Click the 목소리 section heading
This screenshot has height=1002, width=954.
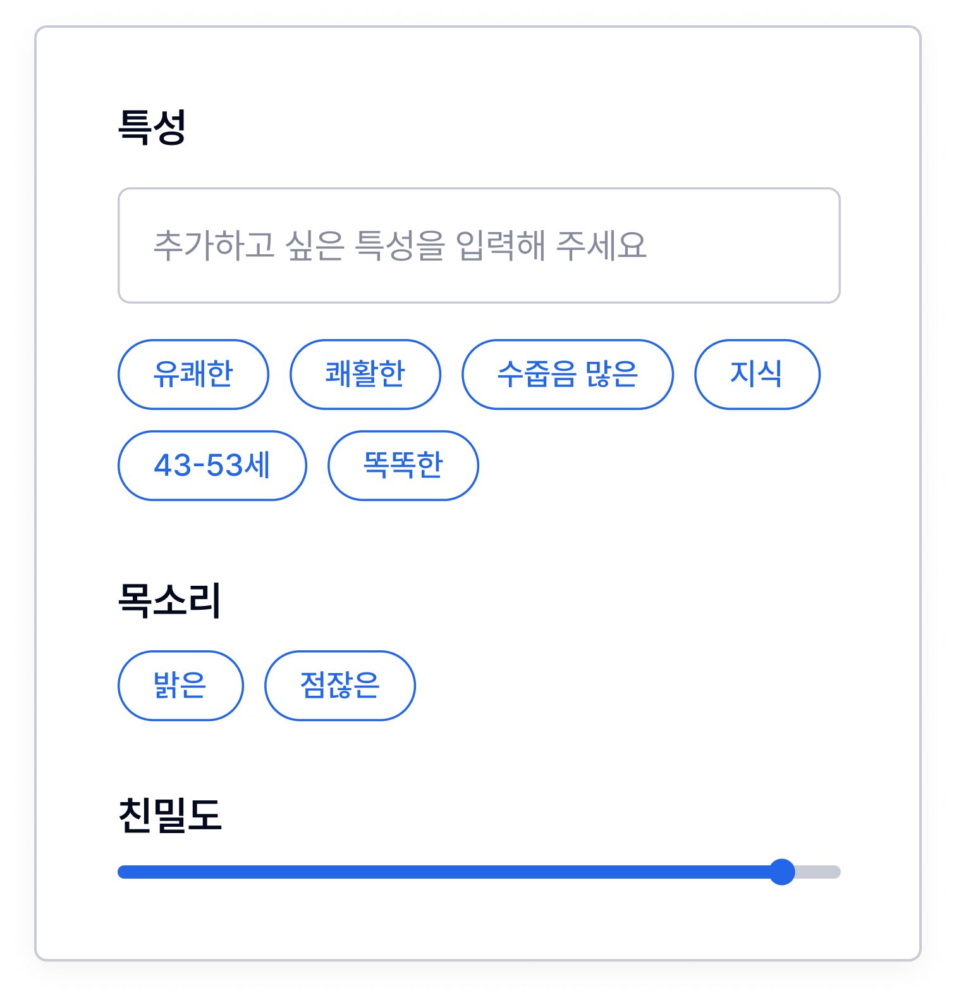click(169, 600)
